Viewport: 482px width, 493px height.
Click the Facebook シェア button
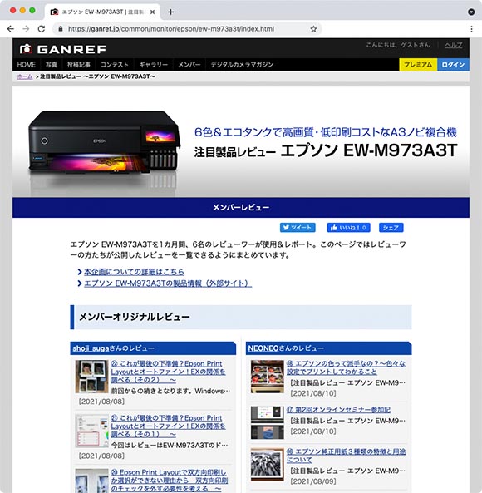pyautogui.click(x=391, y=227)
